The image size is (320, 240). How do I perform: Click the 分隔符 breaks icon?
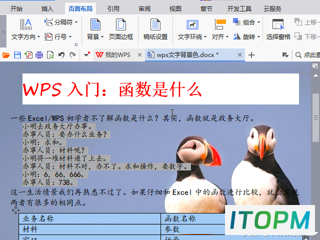click(x=48, y=22)
